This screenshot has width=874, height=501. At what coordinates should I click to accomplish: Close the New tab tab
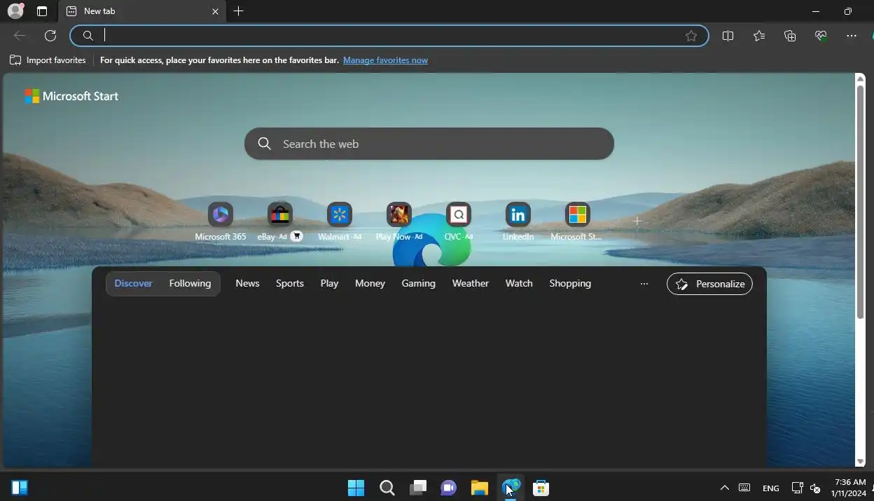[215, 11]
